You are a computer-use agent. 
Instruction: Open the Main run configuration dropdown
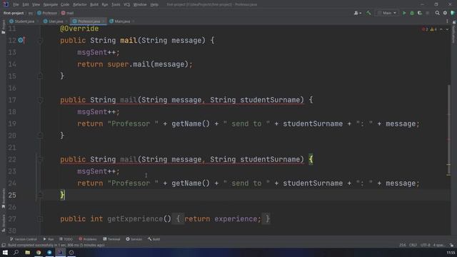pyautogui.click(x=387, y=13)
